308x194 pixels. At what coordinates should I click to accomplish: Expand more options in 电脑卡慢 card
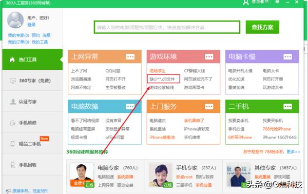[288, 57]
